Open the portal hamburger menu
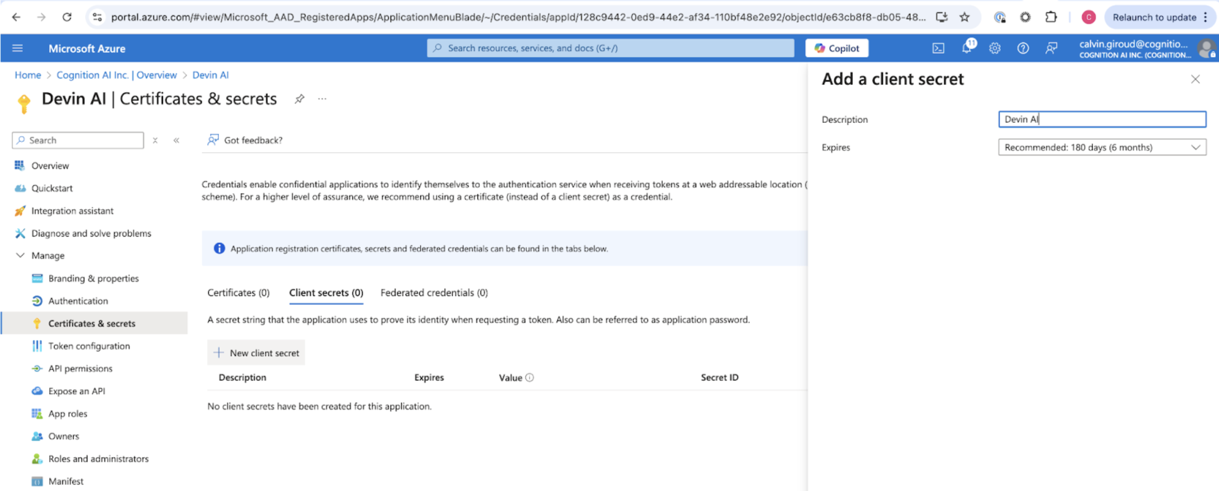Screen dimensions: 1219x491 (x=18, y=48)
